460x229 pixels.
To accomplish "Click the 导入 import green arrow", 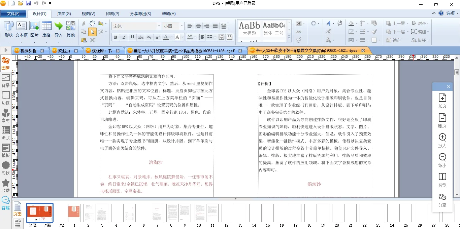I will point(59,29).
